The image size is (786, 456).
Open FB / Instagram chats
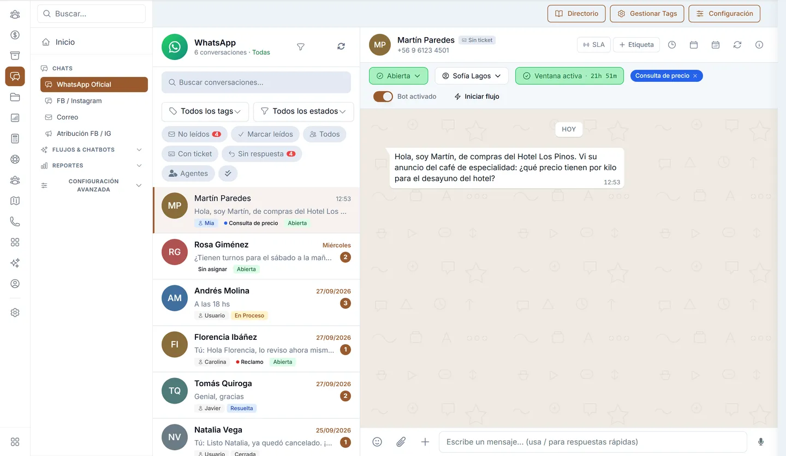point(94,101)
